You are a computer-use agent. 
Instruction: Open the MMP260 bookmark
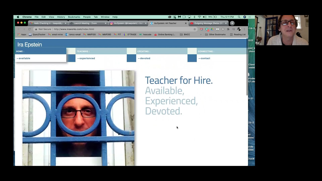click(x=105, y=34)
